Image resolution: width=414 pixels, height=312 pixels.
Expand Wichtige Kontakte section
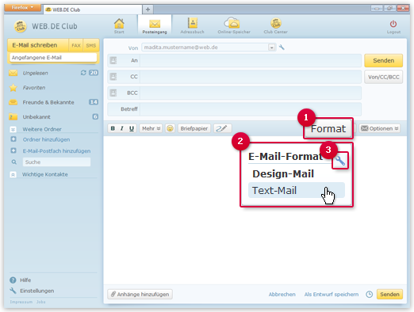coord(44,174)
